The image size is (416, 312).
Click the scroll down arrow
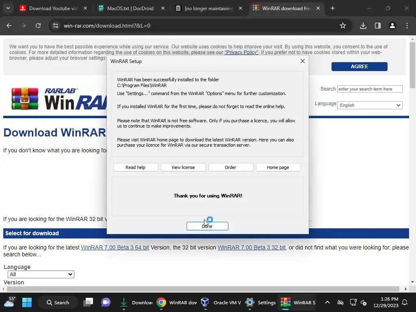pos(412,282)
